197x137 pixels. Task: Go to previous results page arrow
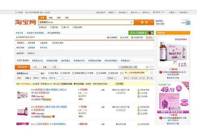(x=150, y=67)
